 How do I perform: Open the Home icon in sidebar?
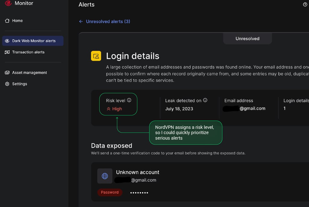[x=7, y=21]
